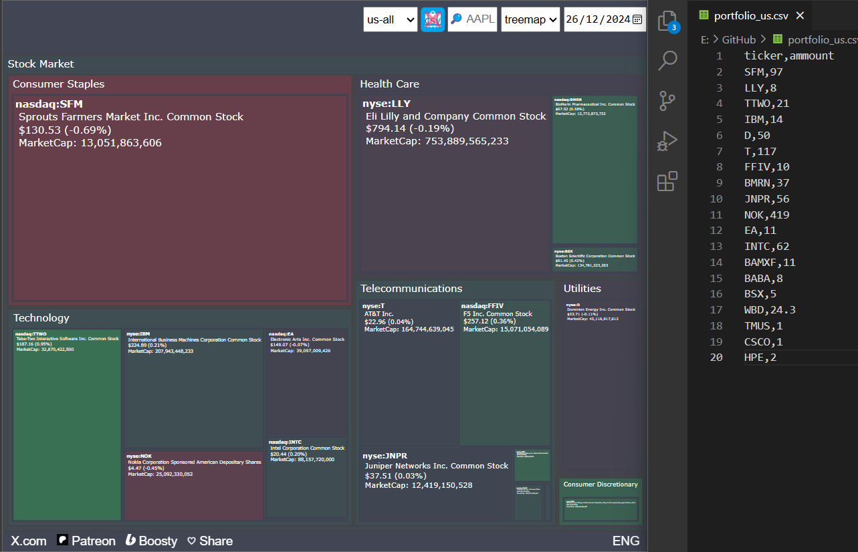Image resolution: width=858 pixels, height=552 pixels.
Task: Open the X.com link
Action: coord(29,541)
